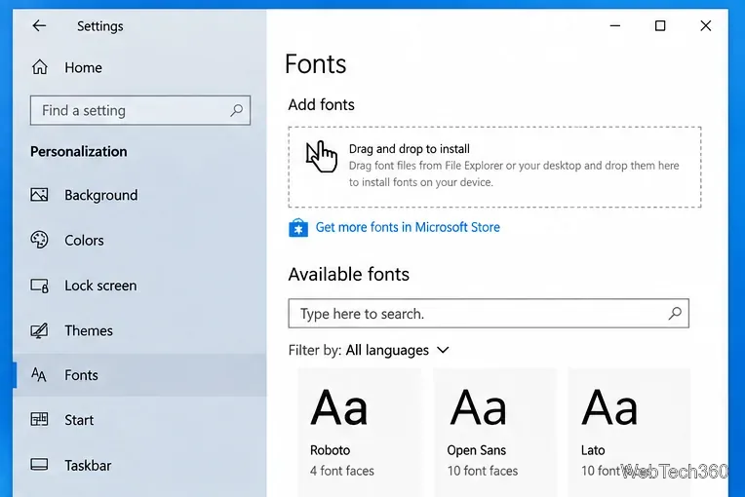Screen dimensions: 745x497
Task: Open the Home icon in sidebar
Action: (39, 67)
